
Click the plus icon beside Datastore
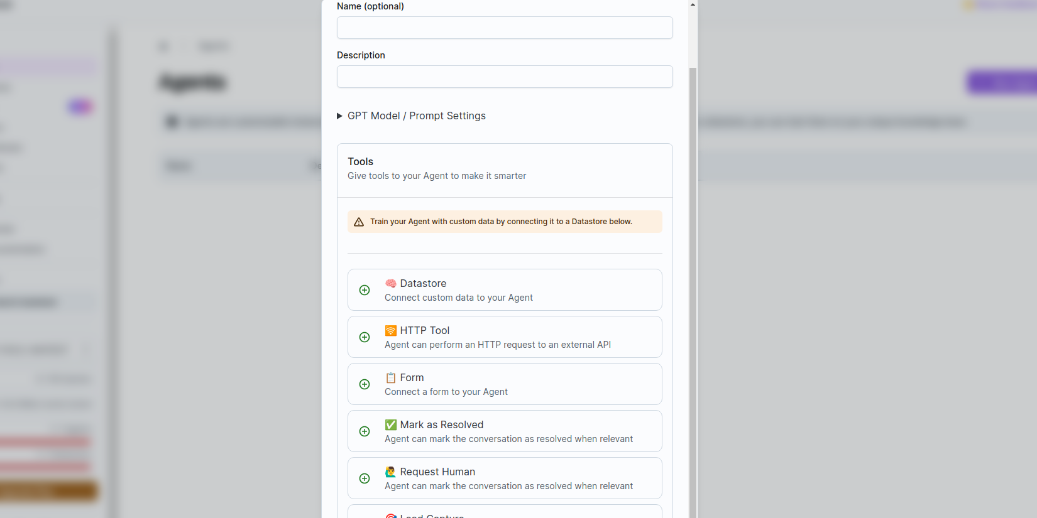[x=365, y=290]
